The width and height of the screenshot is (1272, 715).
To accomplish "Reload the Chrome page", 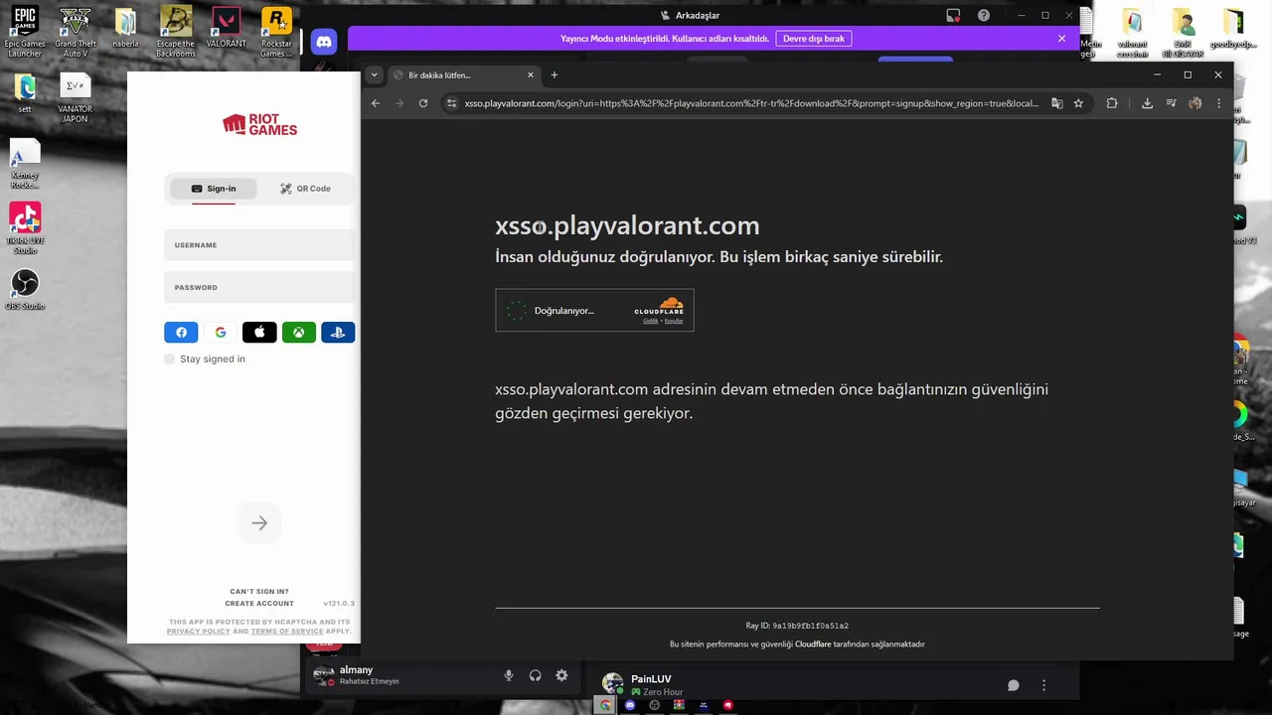I will [x=423, y=103].
